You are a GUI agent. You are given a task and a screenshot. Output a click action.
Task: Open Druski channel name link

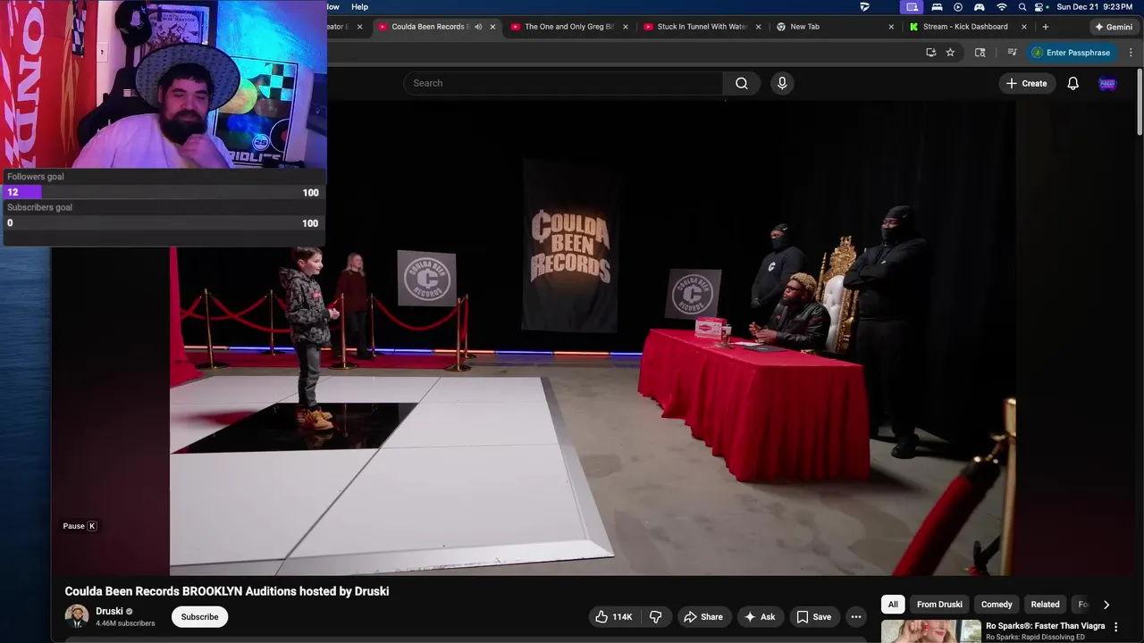click(x=109, y=612)
